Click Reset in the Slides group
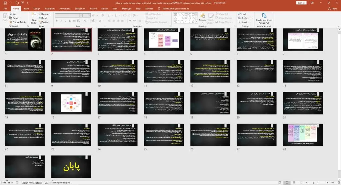Screen dimensions: 341x185 (x=44, y=18)
